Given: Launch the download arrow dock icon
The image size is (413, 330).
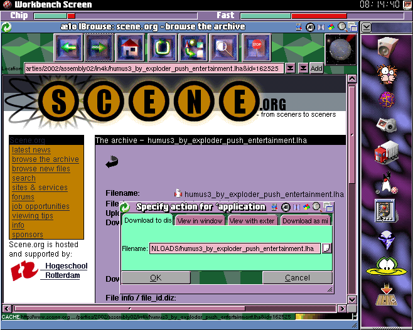Looking at the screenshot, I should point(387,294).
